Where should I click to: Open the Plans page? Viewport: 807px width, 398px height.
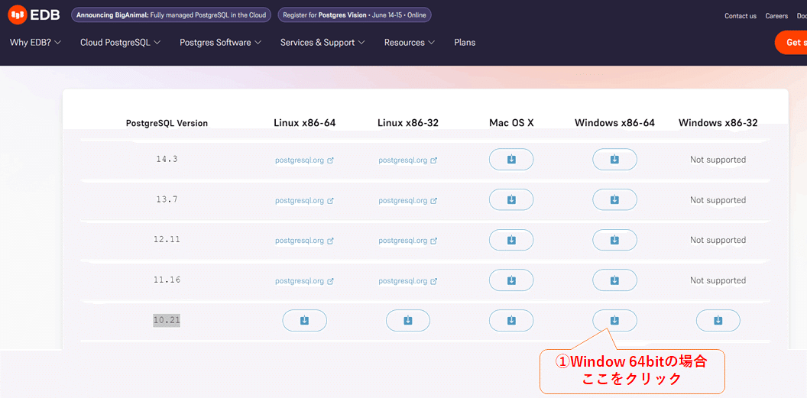tap(465, 43)
